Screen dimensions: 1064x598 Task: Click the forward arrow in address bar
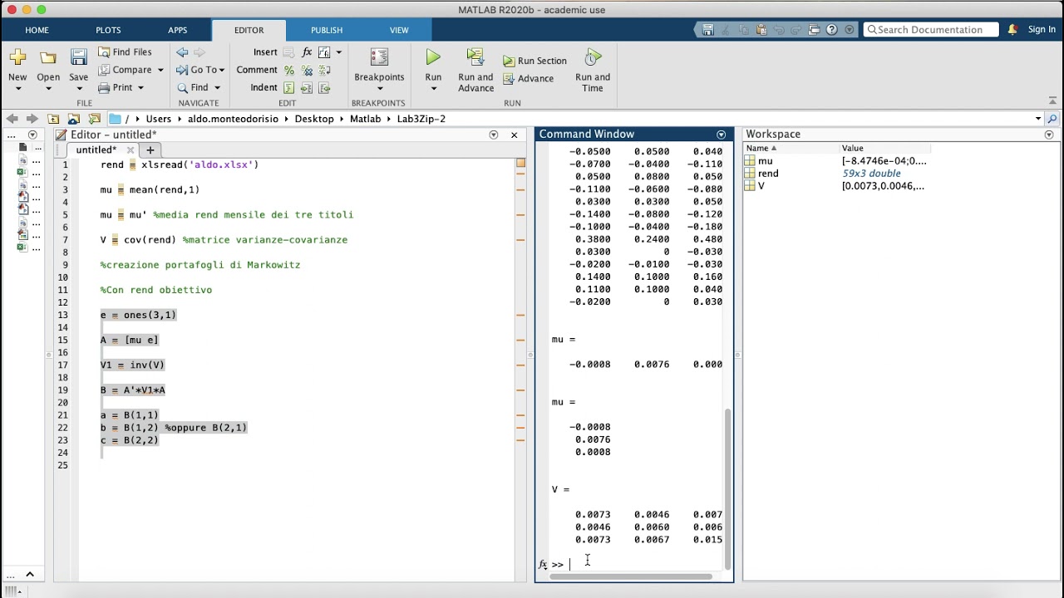[32, 119]
